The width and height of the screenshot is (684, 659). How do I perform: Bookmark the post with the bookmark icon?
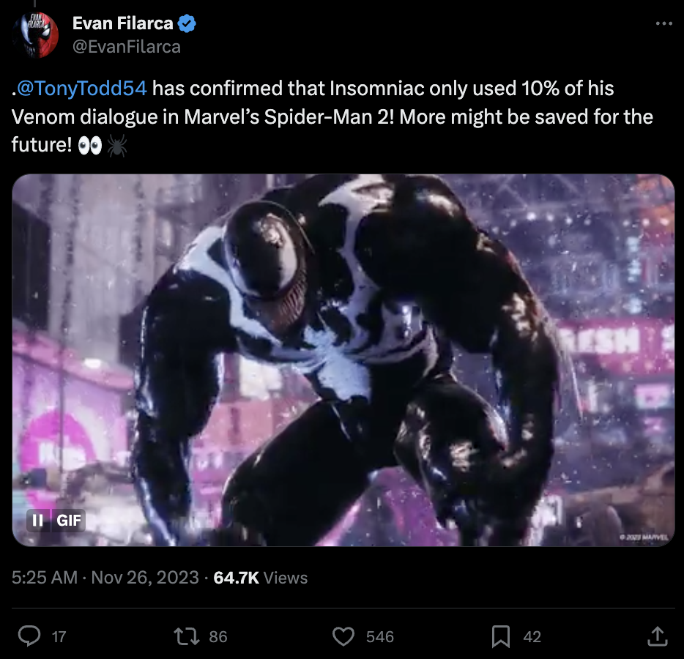(x=501, y=636)
